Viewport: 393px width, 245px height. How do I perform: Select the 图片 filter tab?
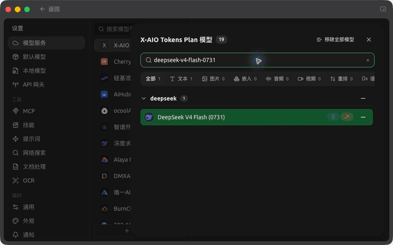point(213,79)
